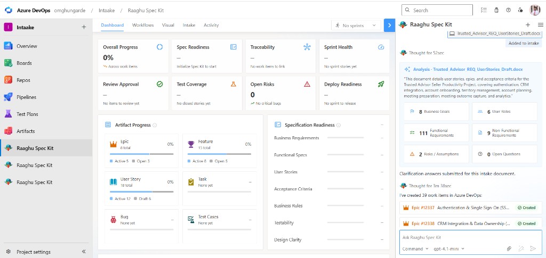This screenshot has width=546, height=258.
Task: Click the Ask Raaghu Spec Kit input field
Action: [470, 237]
